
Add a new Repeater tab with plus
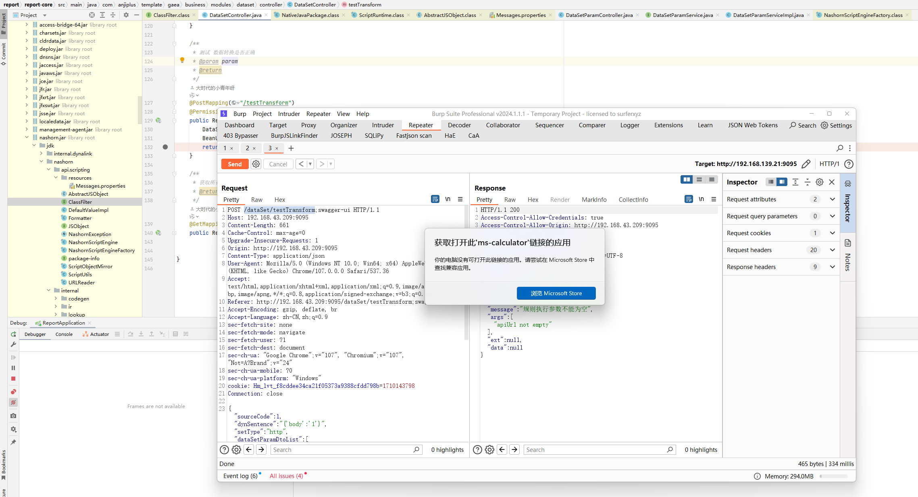[x=291, y=148]
